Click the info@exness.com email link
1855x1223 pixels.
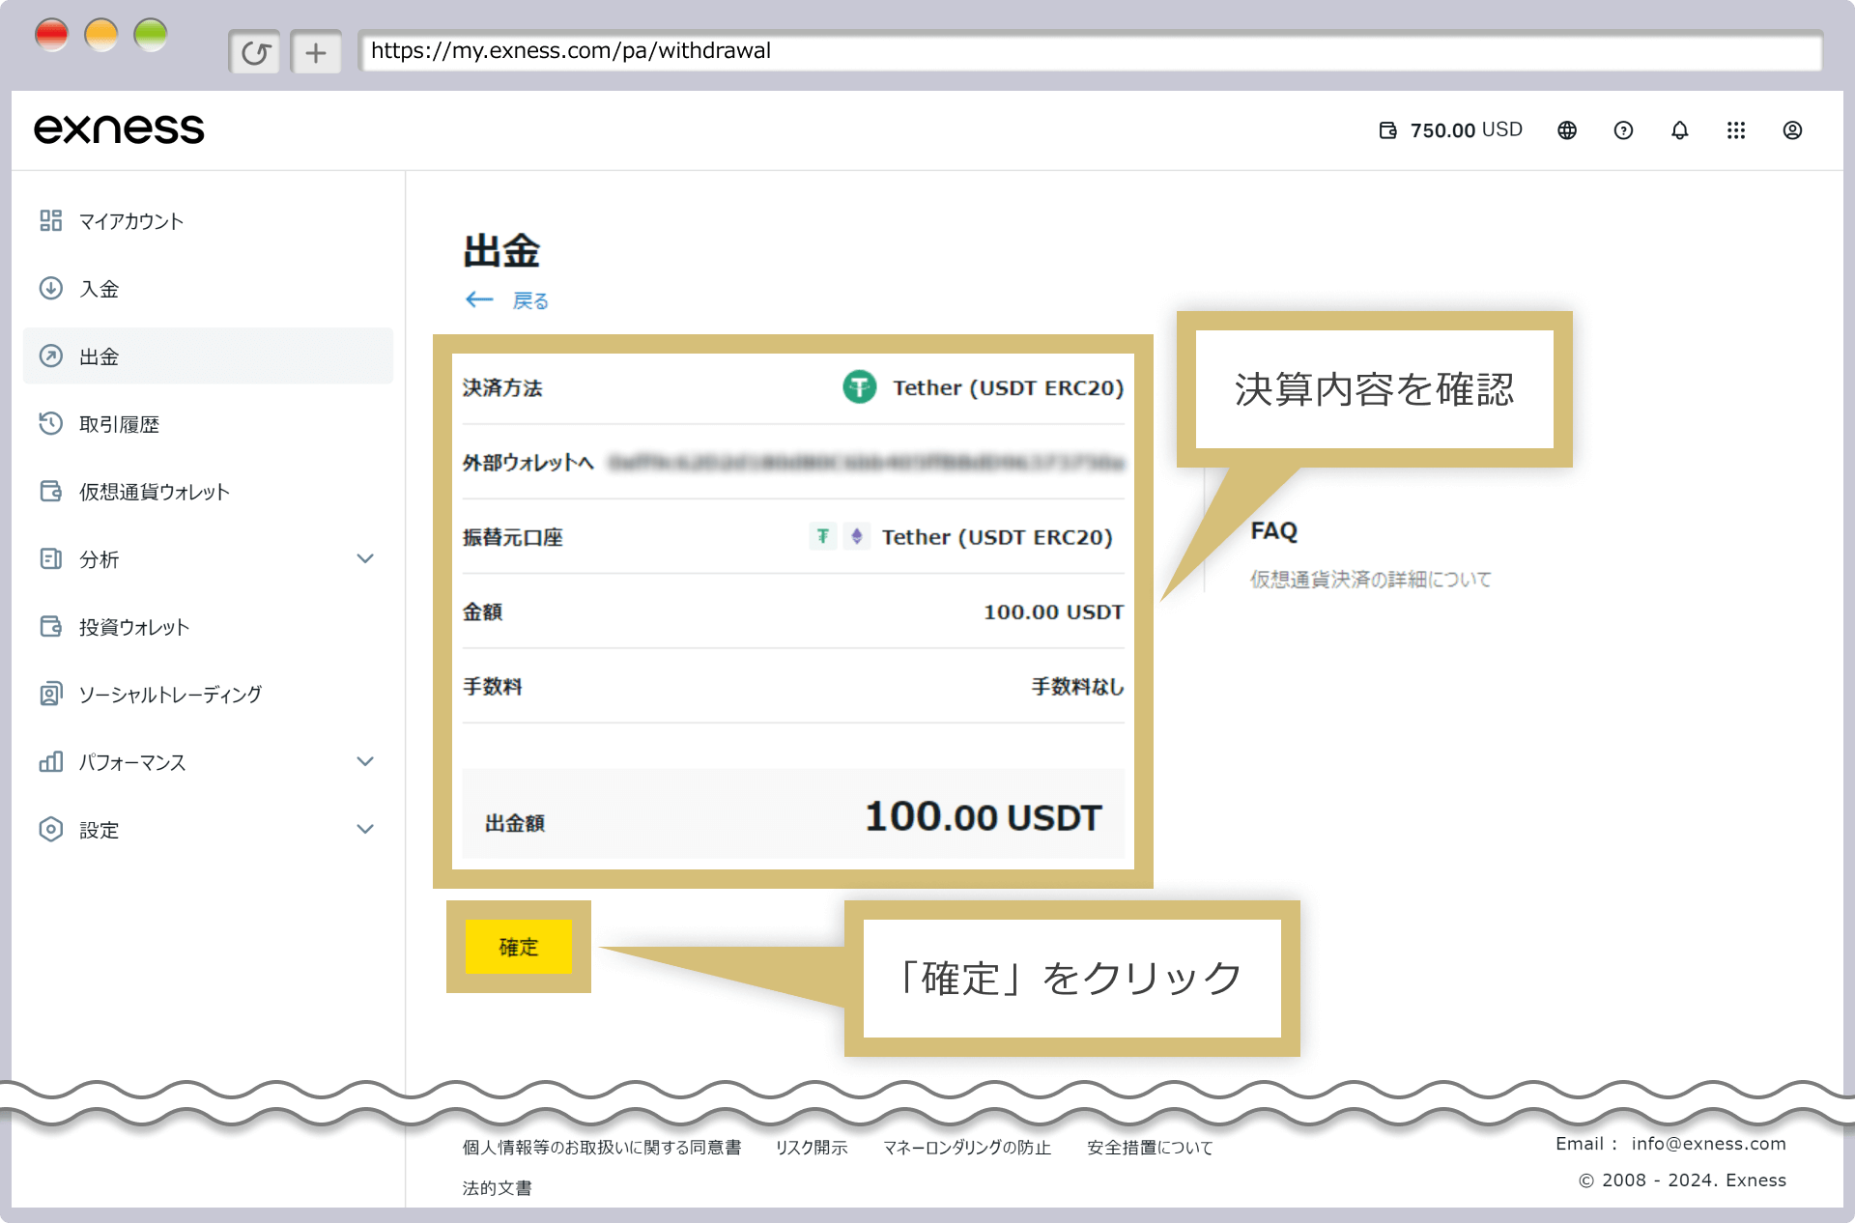pyautogui.click(x=1709, y=1144)
